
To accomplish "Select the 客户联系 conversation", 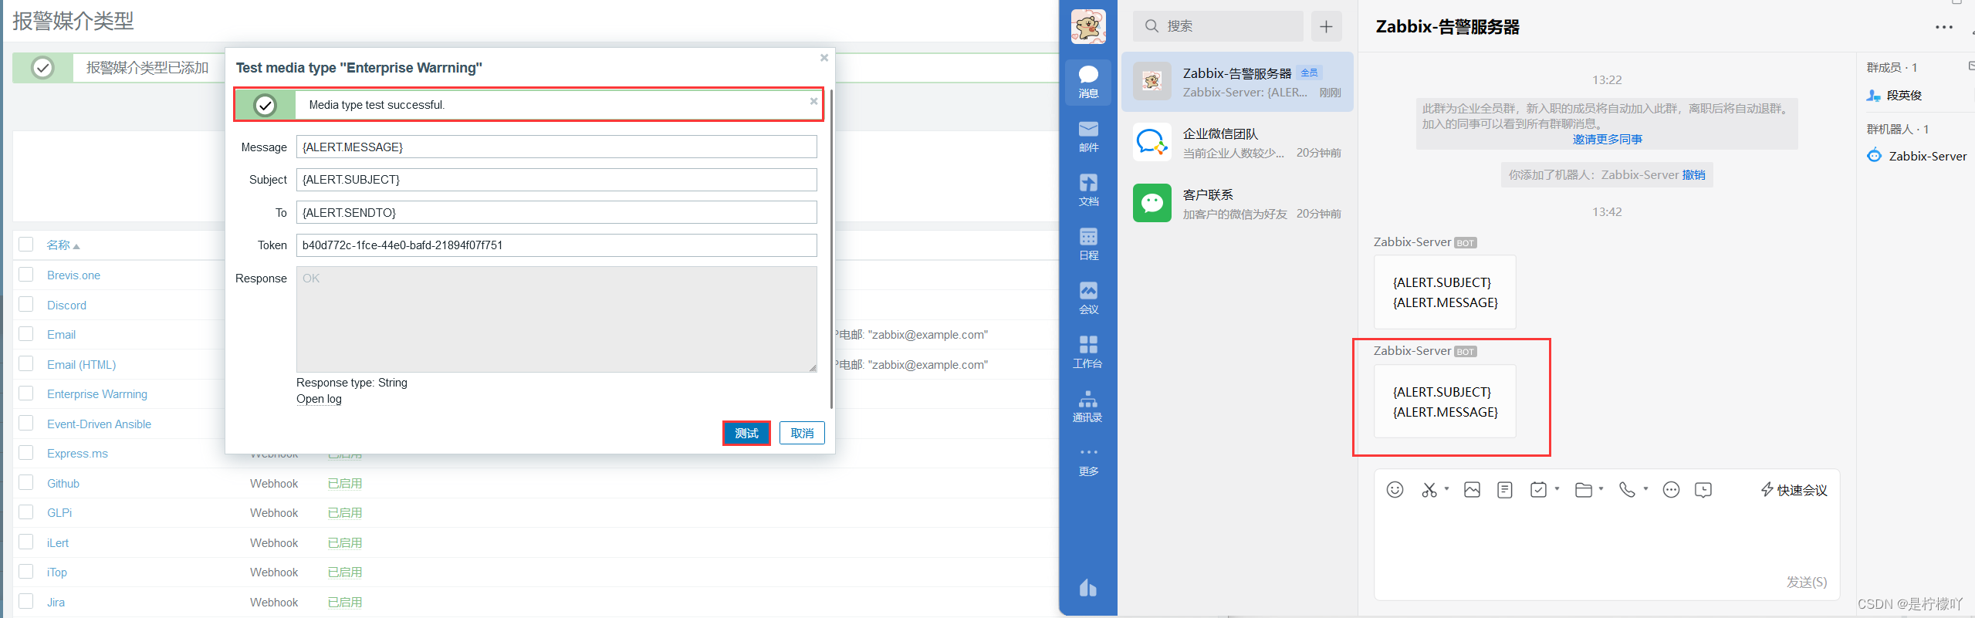I will coord(1237,204).
